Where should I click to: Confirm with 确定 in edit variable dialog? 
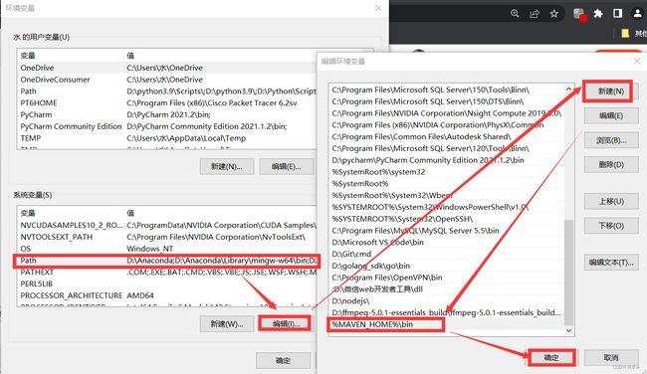click(551, 357)
